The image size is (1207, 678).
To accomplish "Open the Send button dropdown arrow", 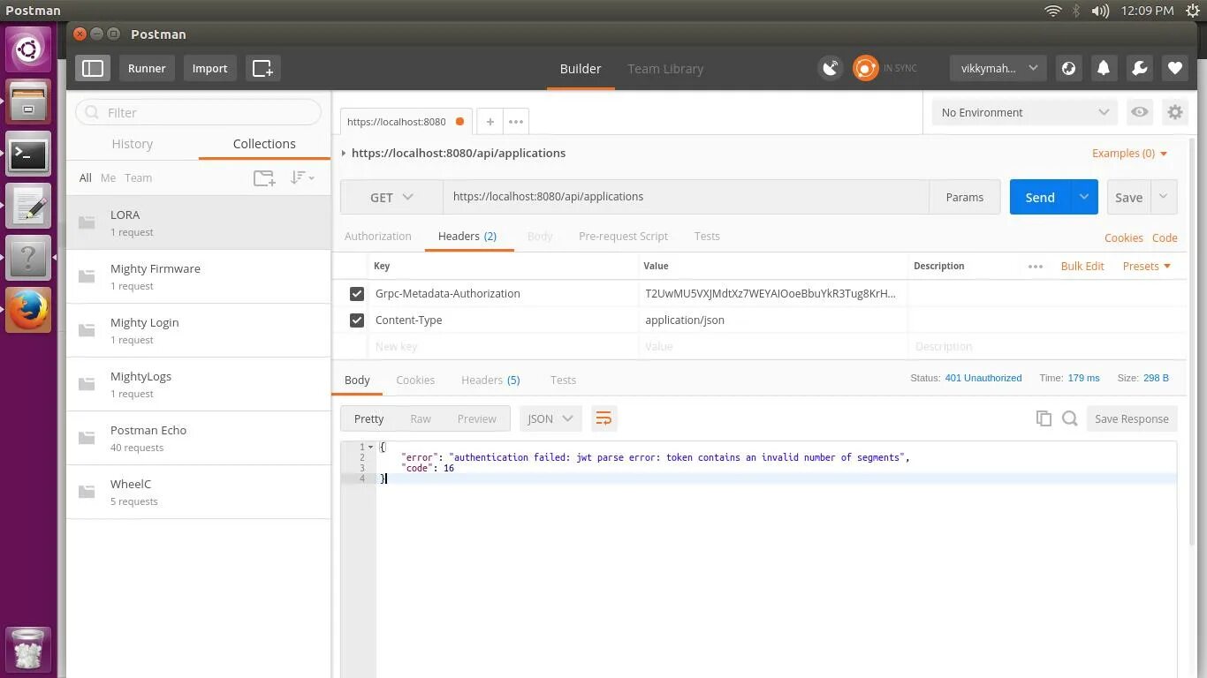I will (x=1083, y=197).
